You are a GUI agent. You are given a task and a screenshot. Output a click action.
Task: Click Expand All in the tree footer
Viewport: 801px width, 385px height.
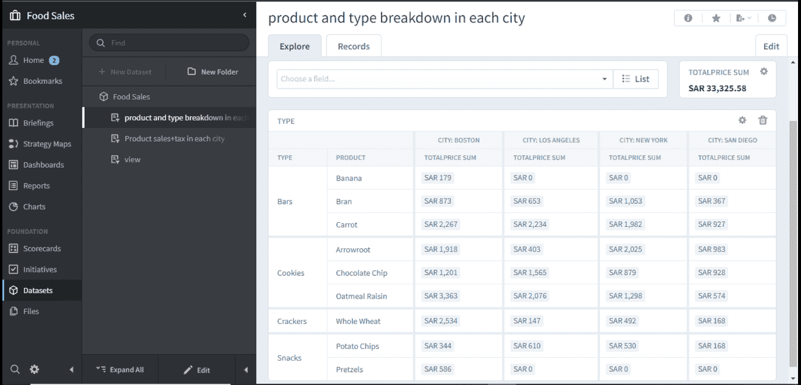click(x=119, y=370)
